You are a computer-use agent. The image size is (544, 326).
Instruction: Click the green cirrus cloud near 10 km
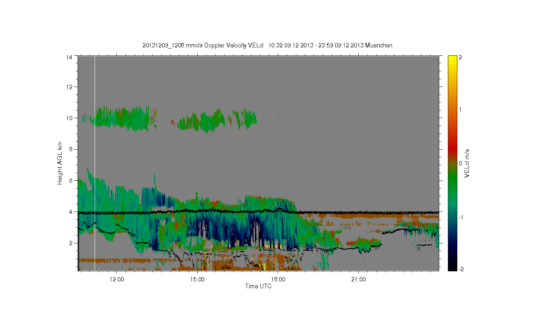point(120,118)
